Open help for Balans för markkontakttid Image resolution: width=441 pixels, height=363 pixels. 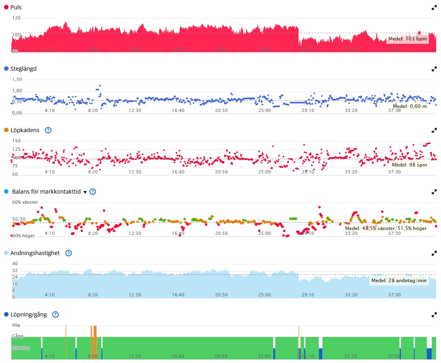(92, 192)
